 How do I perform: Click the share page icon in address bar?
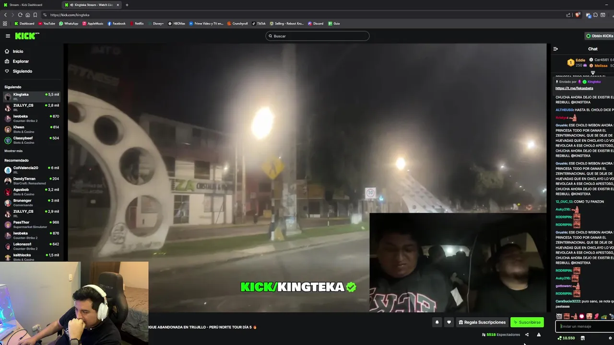point(568,15)
